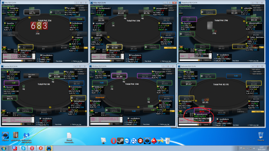269x151 pixels.
Task: Click the chat input field on the Karlsruhe table
Action: tap(189, 125)
